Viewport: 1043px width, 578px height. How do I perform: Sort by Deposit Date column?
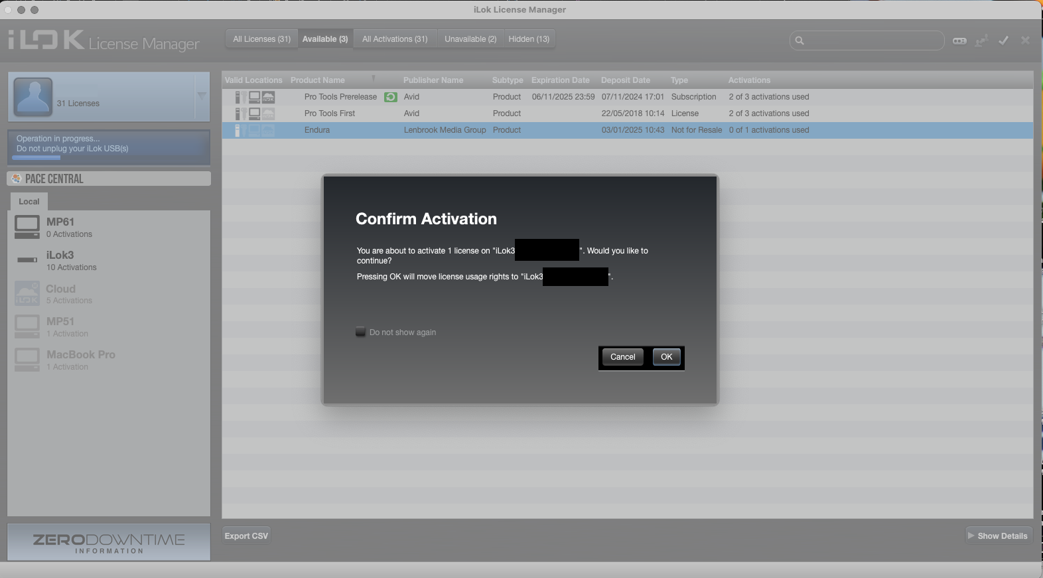point(626,80)
